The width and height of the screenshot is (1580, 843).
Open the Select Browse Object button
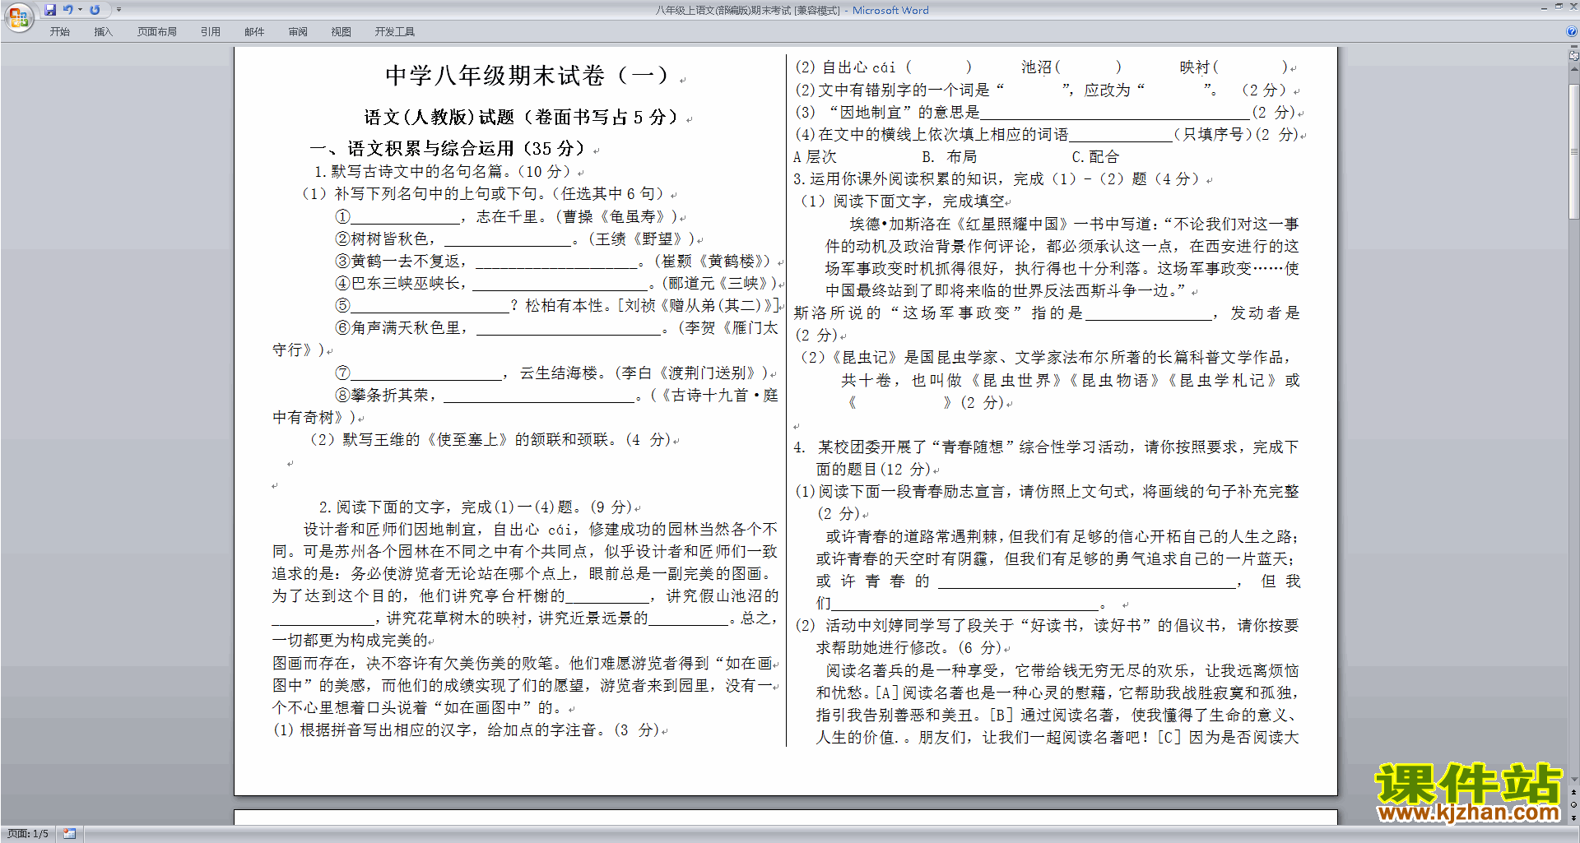(x=1574, y=804)
